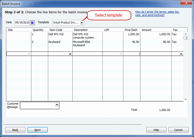The height and width of the screenshot is (137, 194).
Task: Click the Cancel button
Action: (x=179, y=130)
